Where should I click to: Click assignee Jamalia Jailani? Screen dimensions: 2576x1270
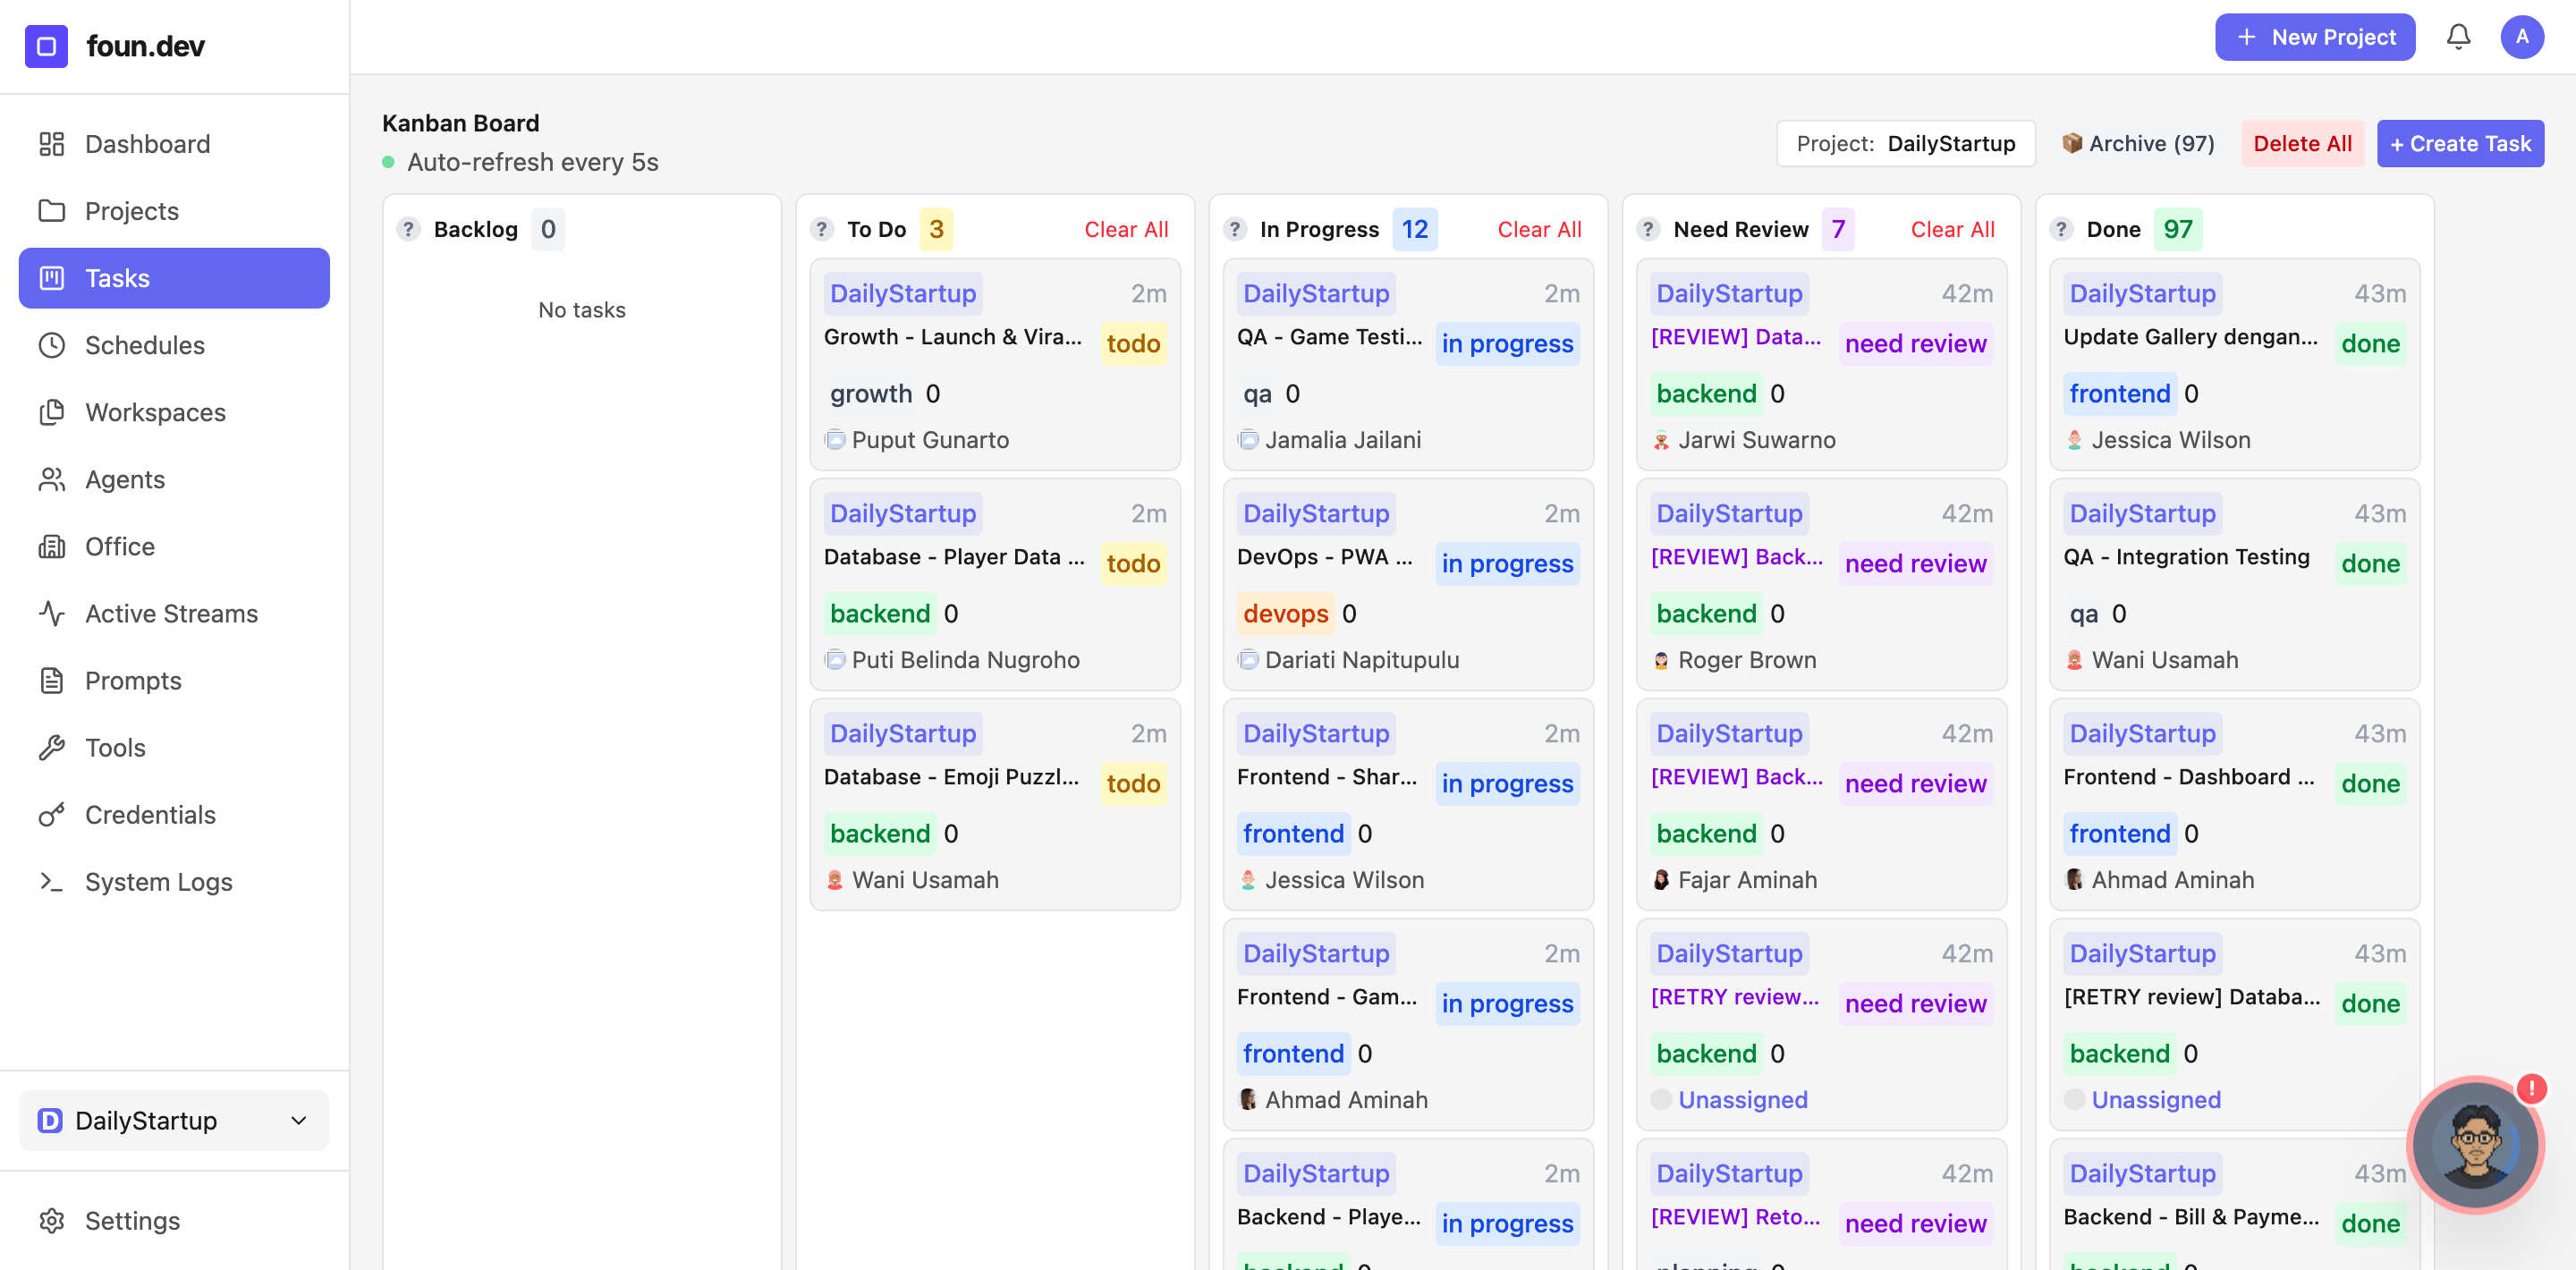[x=1329, y=440]
